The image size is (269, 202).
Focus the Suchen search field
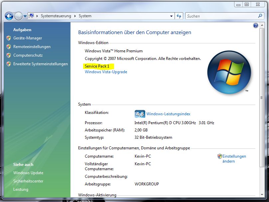coord(221,16)
